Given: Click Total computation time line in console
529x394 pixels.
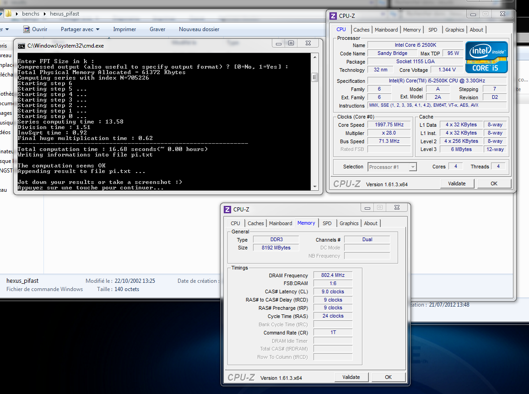Looking at the screenshot, I should [x=113, y=149].
